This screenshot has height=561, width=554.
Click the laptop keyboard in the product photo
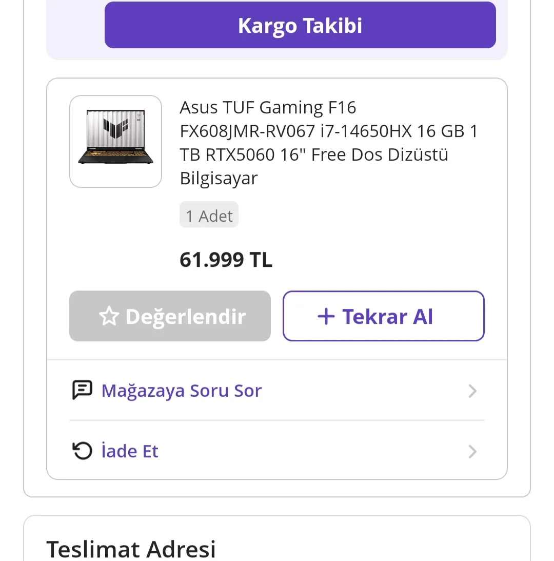click(x=115, y=154)
